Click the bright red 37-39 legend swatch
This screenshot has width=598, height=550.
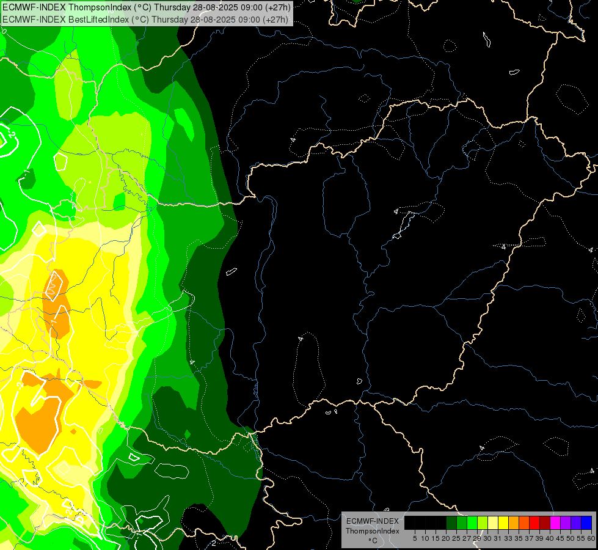pos(534,522)
